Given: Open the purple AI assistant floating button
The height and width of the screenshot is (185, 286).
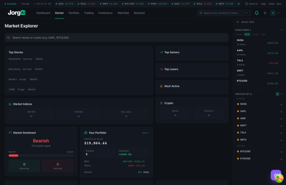Looking at the screenshot, I should (x=276, y=175).
